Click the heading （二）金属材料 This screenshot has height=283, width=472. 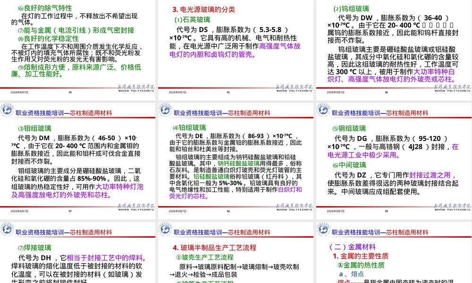click(x=352, y=247)
